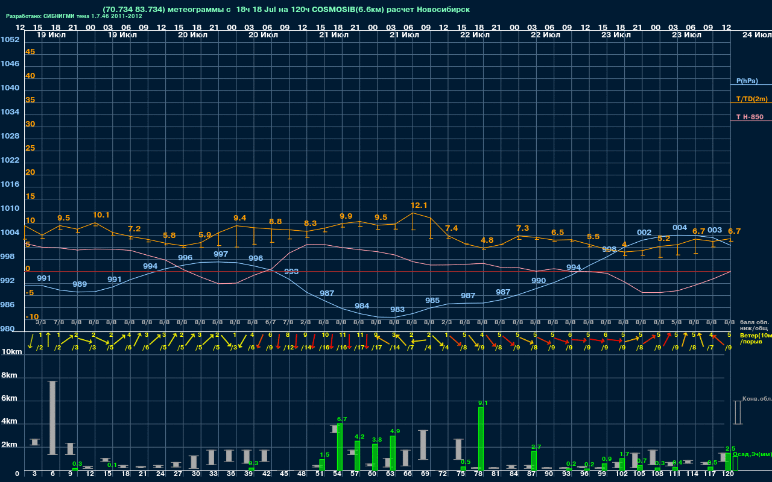Click the bottom axis hour label 78
772x482 pixels.
pos(478,475)
